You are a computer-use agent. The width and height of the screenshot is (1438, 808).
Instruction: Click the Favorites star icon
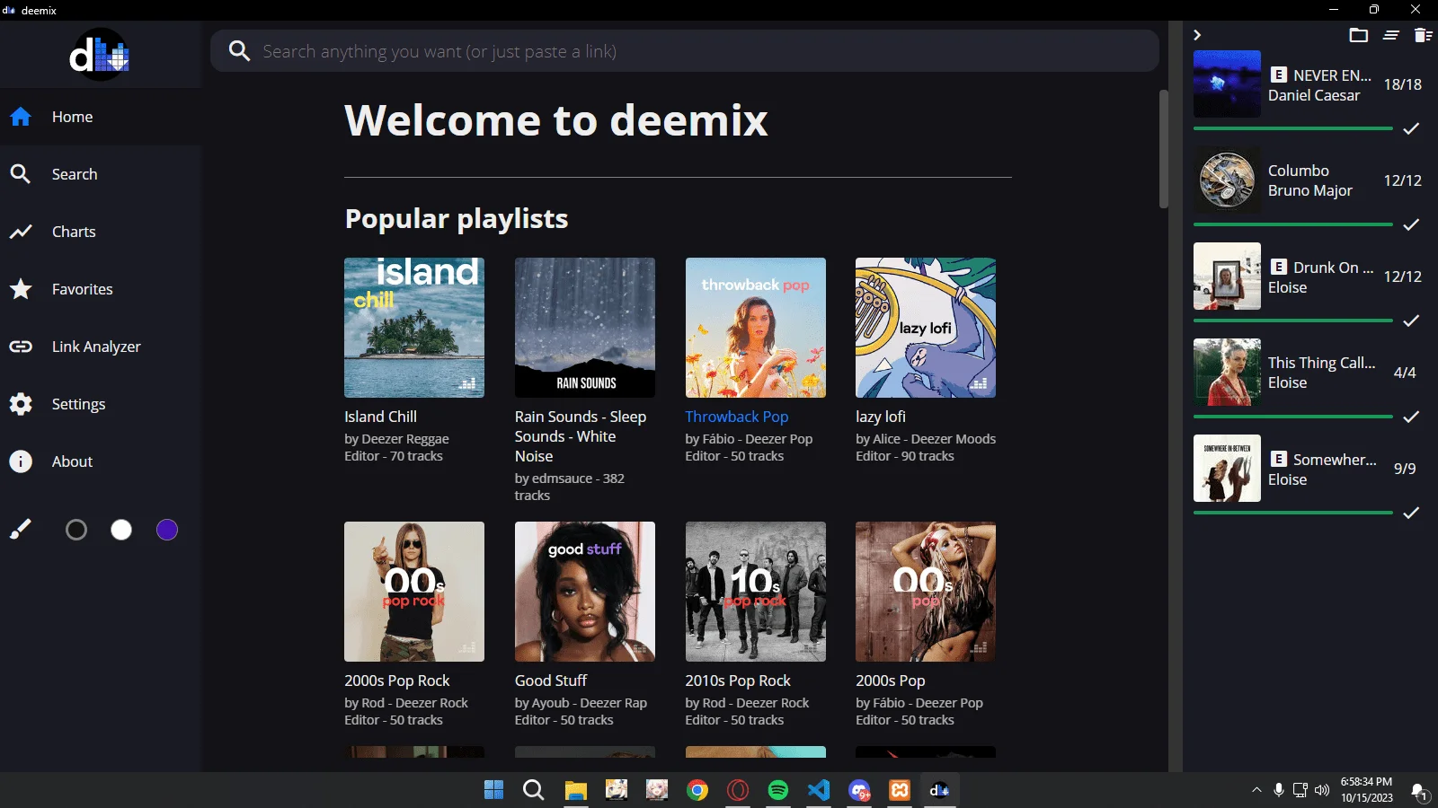click(21, 289)
